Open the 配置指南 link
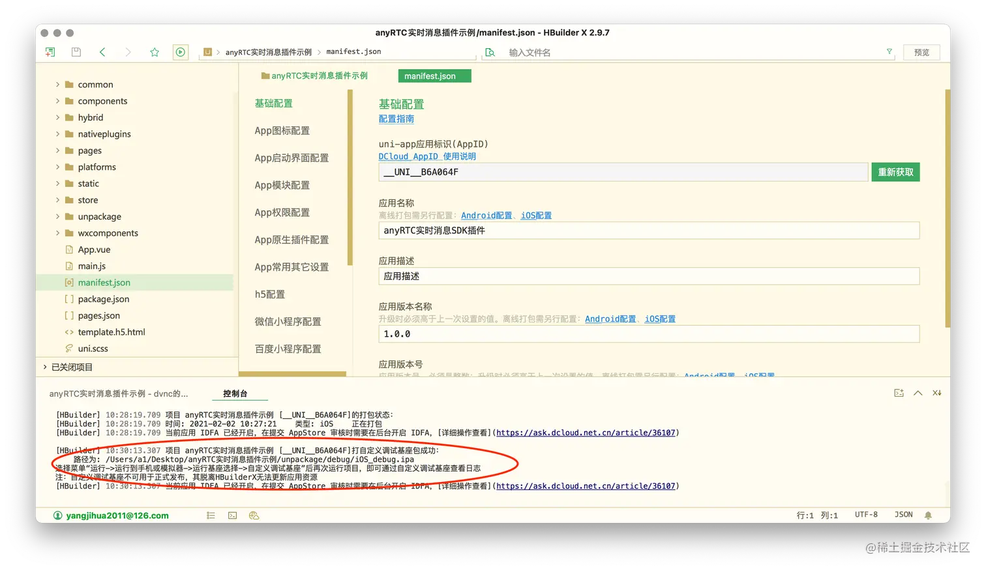The image size is (986, 570). pos(396,119)
